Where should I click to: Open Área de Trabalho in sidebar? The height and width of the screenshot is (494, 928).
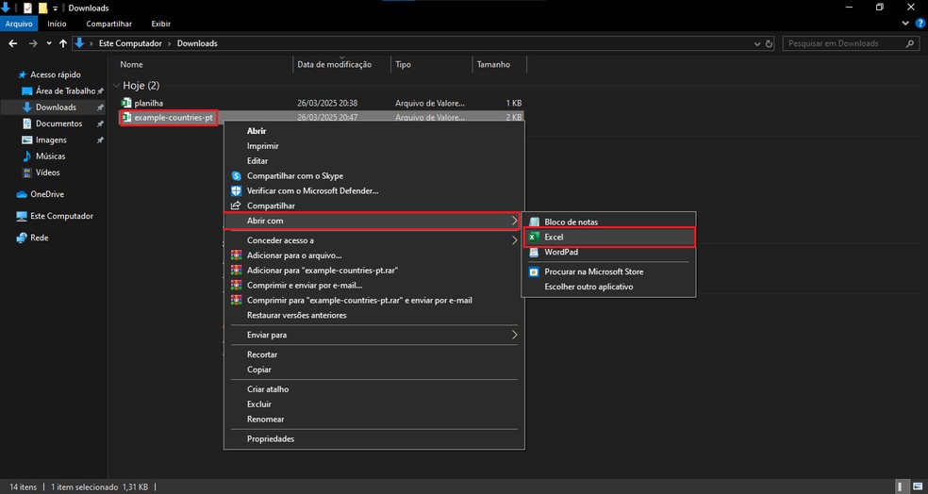(63, 91)
